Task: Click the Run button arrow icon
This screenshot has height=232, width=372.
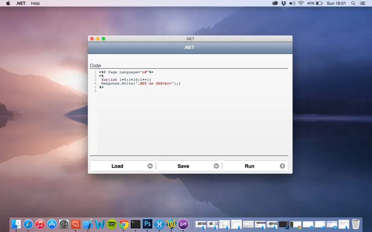Action: click(x=282, y=166)
